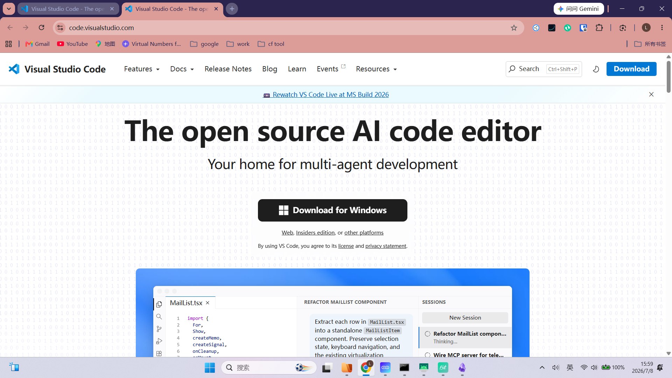
Task: Expand the Features menu
Action: (x=142, y=69)
